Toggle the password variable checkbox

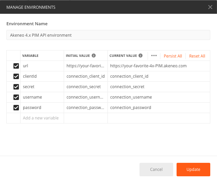point(16,108)
